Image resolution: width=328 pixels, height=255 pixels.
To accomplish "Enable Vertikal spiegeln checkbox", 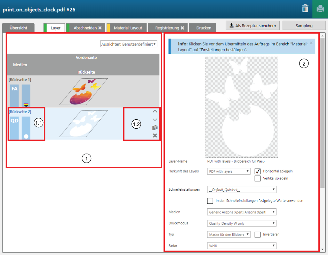I will [257, 178].
